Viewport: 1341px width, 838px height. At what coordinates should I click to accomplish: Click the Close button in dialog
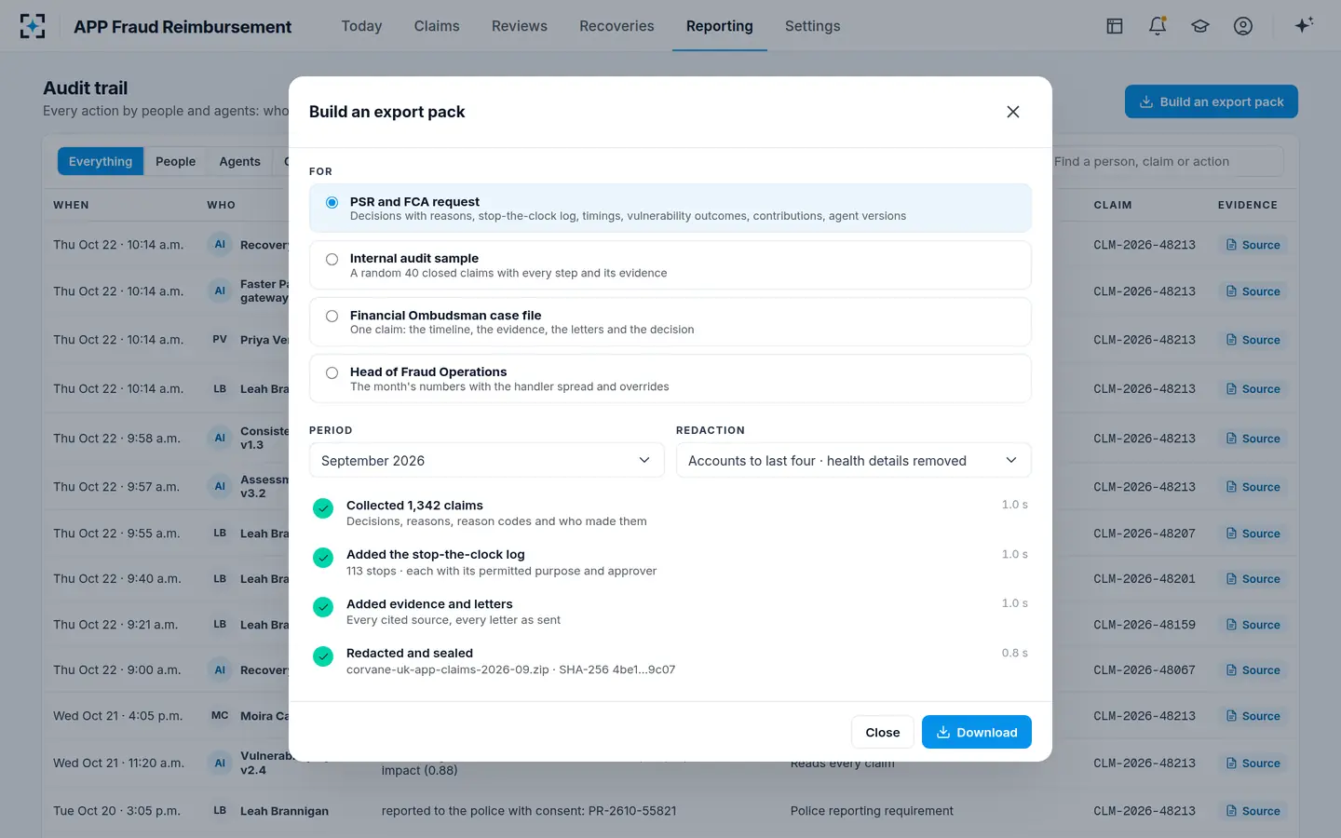[x=883, y=732]
